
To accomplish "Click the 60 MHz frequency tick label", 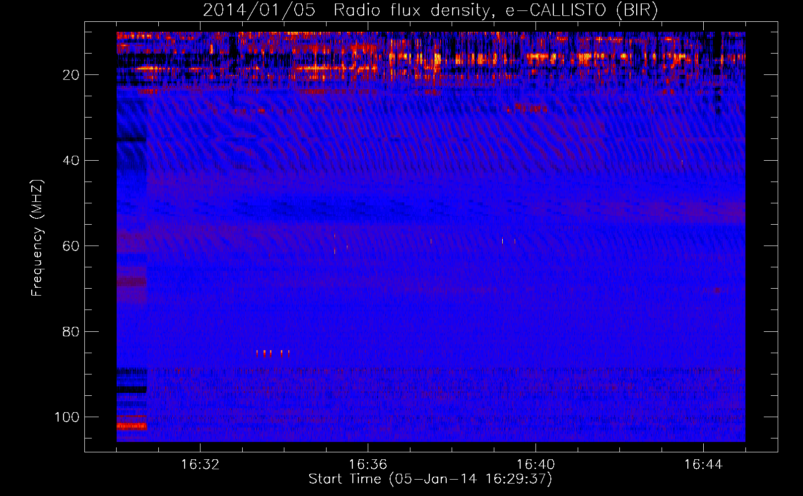I will [x=71, y=246].
